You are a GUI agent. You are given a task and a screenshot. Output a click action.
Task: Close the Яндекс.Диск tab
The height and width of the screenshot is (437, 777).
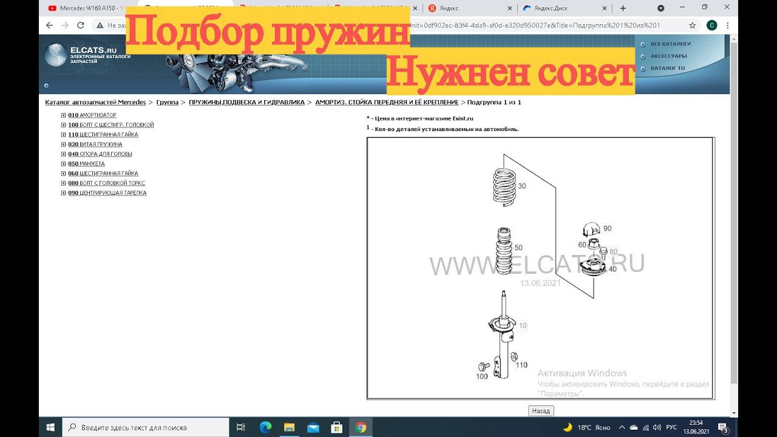(604, 8)
